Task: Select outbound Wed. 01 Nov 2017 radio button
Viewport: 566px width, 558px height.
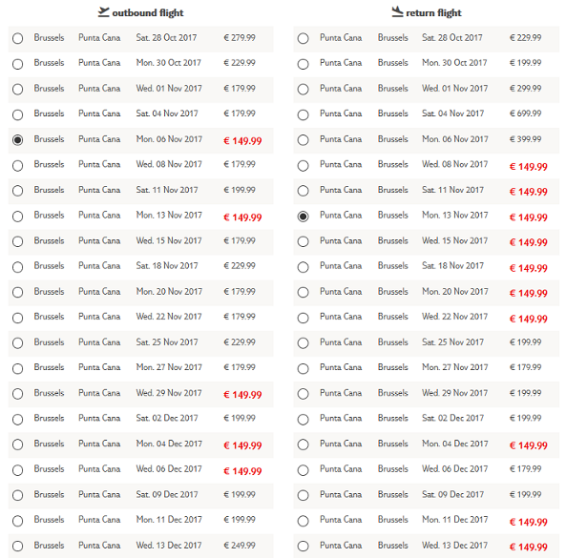Action: [18, 89]
